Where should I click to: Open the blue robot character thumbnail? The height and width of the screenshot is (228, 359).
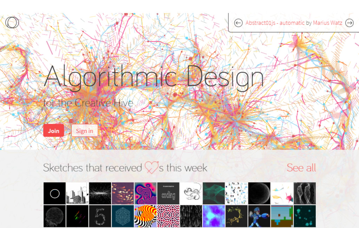[259, 216]
